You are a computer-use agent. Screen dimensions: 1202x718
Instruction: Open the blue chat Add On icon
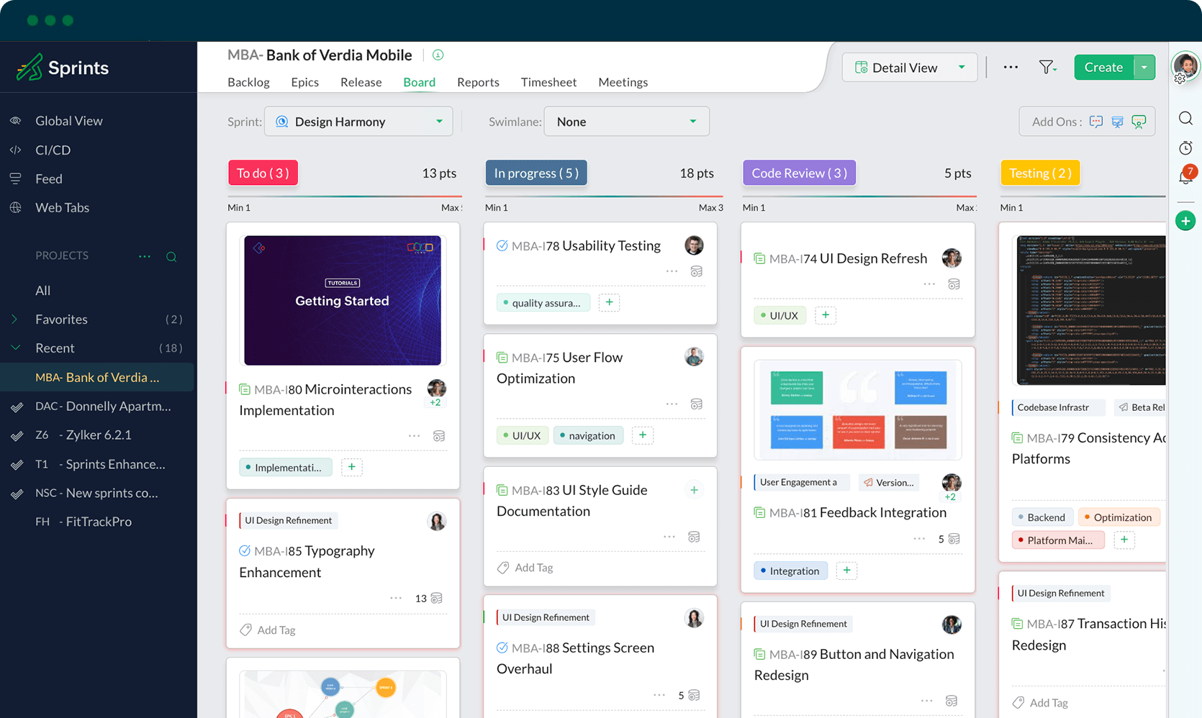click(x=1095, y=122)
